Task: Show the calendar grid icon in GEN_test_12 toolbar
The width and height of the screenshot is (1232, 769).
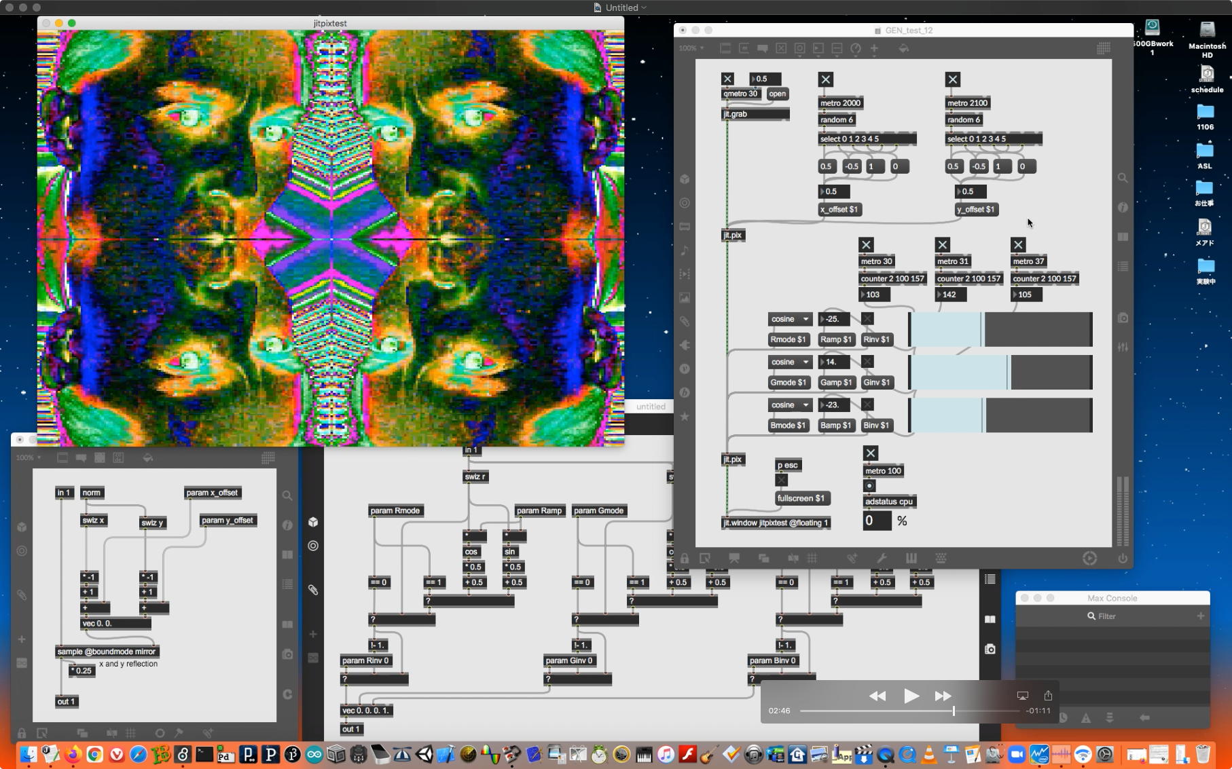Action: tap(1104, 48)
